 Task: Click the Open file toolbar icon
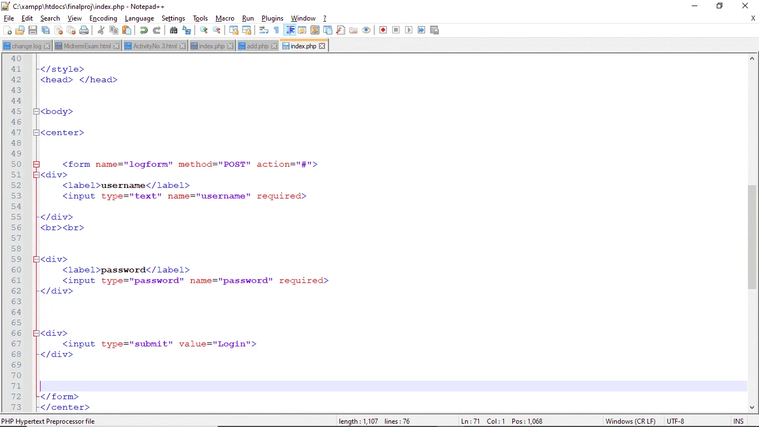click(20, 30)
